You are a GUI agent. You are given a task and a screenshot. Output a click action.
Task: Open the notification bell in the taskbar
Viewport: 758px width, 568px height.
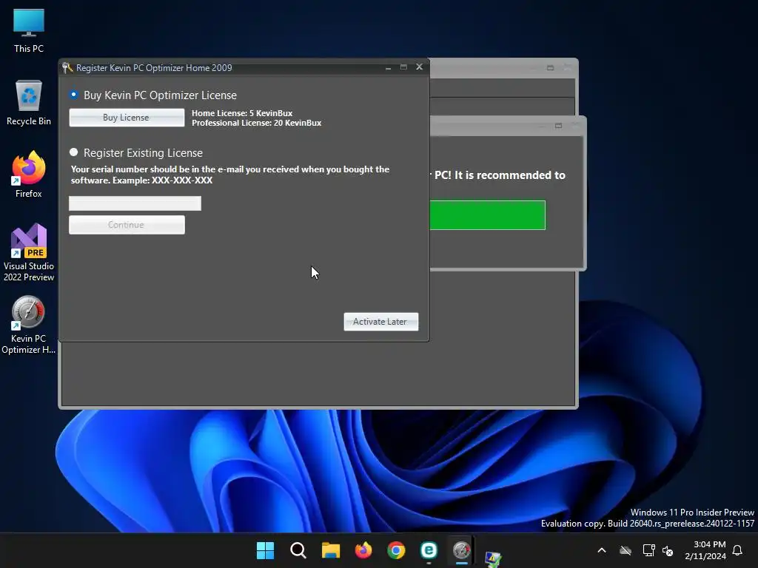pos(738,550)
